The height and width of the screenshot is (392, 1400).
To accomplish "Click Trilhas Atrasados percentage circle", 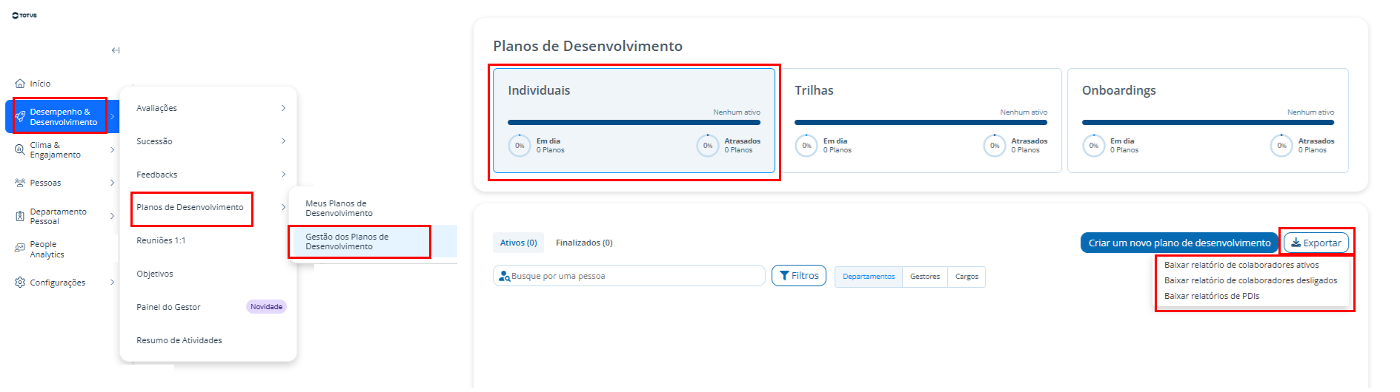I will click(x=995, y=146).
